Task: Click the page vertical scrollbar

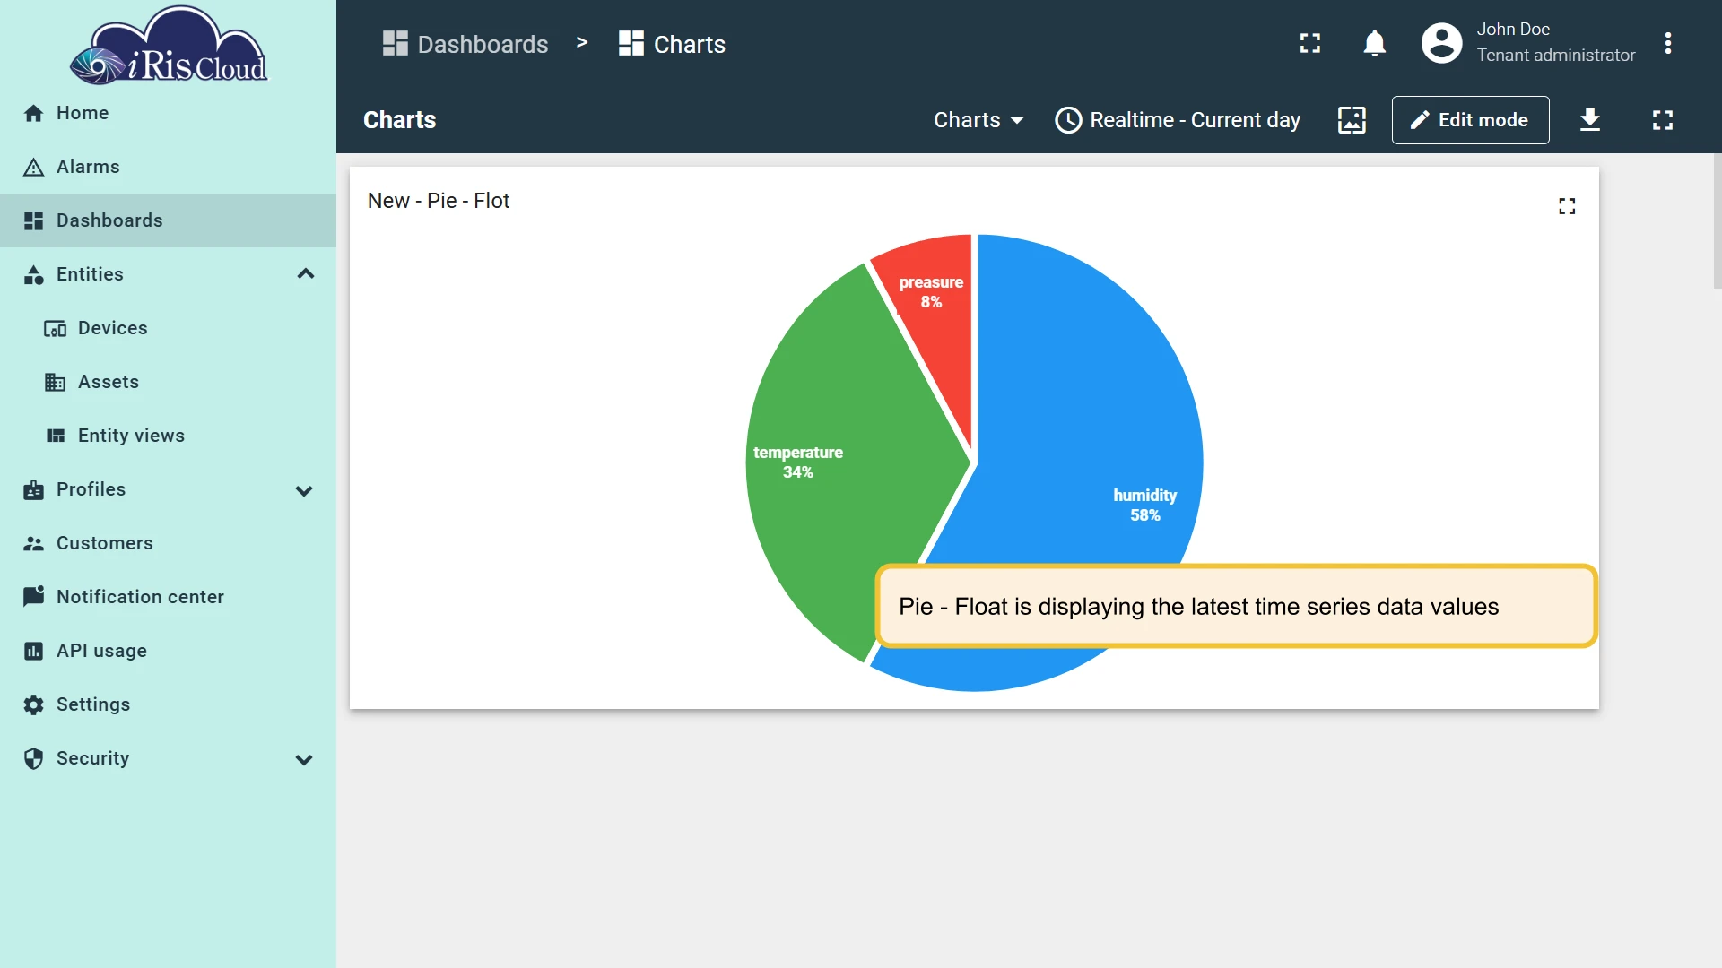Action: [x=1717, y=221]
